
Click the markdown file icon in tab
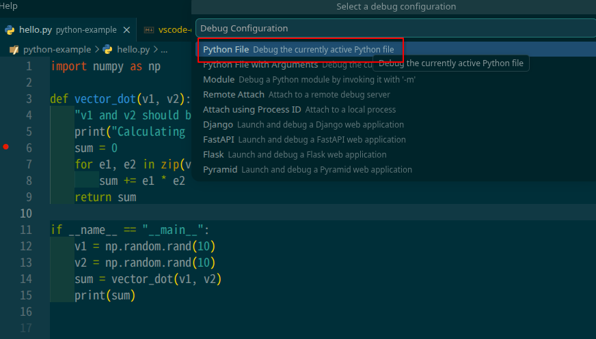(x=148, y=30)
